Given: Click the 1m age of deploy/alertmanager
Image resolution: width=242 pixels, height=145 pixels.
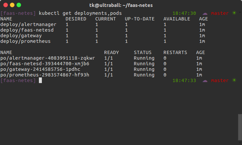Looking at the screenshot, I should 202,24.
